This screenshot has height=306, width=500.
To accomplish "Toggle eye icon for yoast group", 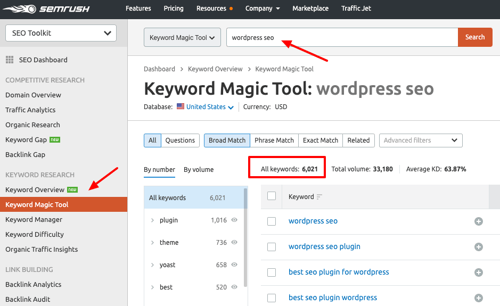I will pyautogui.click(x=234, y=264).
